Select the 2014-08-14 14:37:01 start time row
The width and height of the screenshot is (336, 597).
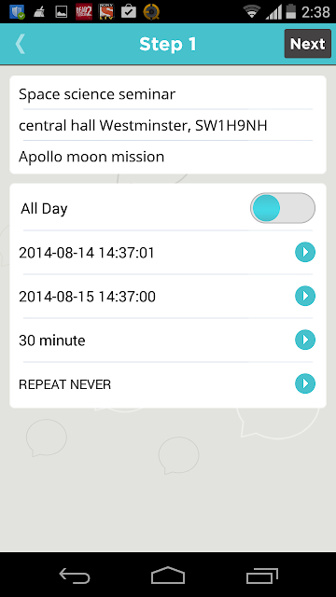click(x=168, y=253)
